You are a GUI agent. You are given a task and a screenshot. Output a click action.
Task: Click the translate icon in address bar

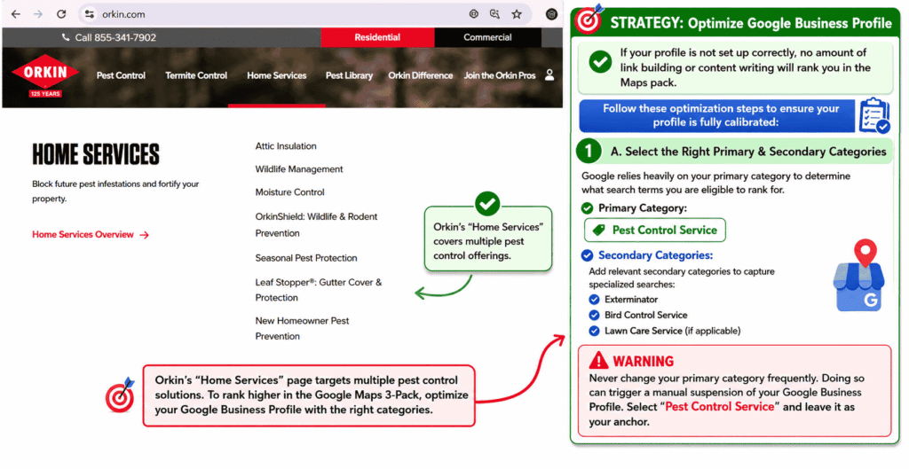click(494, 14)
